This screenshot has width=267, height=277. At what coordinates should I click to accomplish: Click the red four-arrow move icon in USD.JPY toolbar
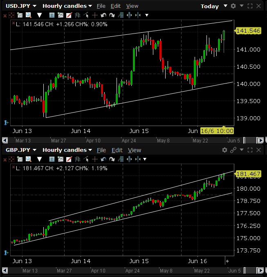(x=11, y=16)
